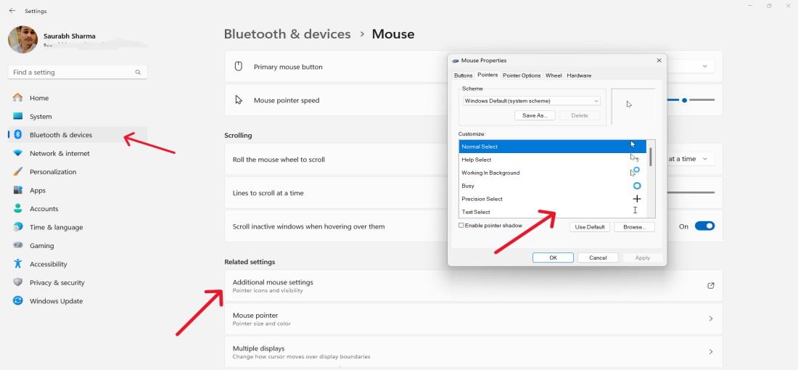Click the Accessibility icon in sidebar

pos(17,264)
